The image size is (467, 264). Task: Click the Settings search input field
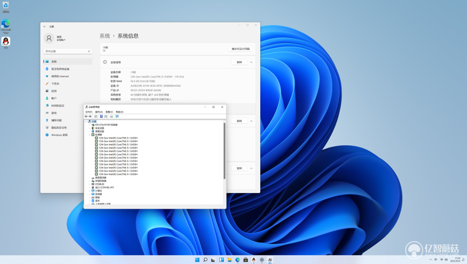click(68, 51)
